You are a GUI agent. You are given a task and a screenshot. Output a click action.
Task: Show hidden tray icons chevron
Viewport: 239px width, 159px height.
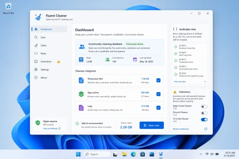(x=201, y=154)
